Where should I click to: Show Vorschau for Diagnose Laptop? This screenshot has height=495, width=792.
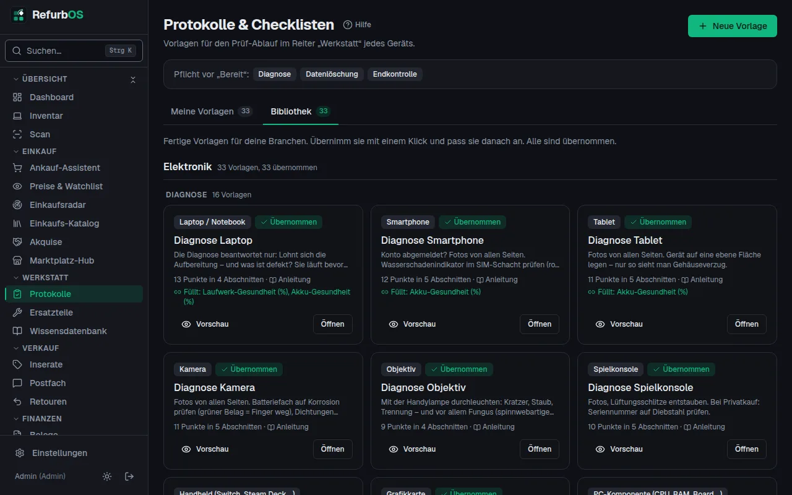(205, 324)
